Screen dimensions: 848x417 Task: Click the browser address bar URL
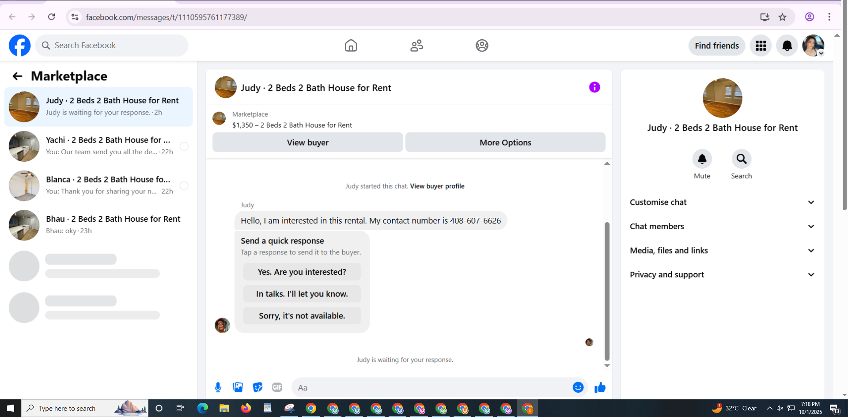point(167,17)
